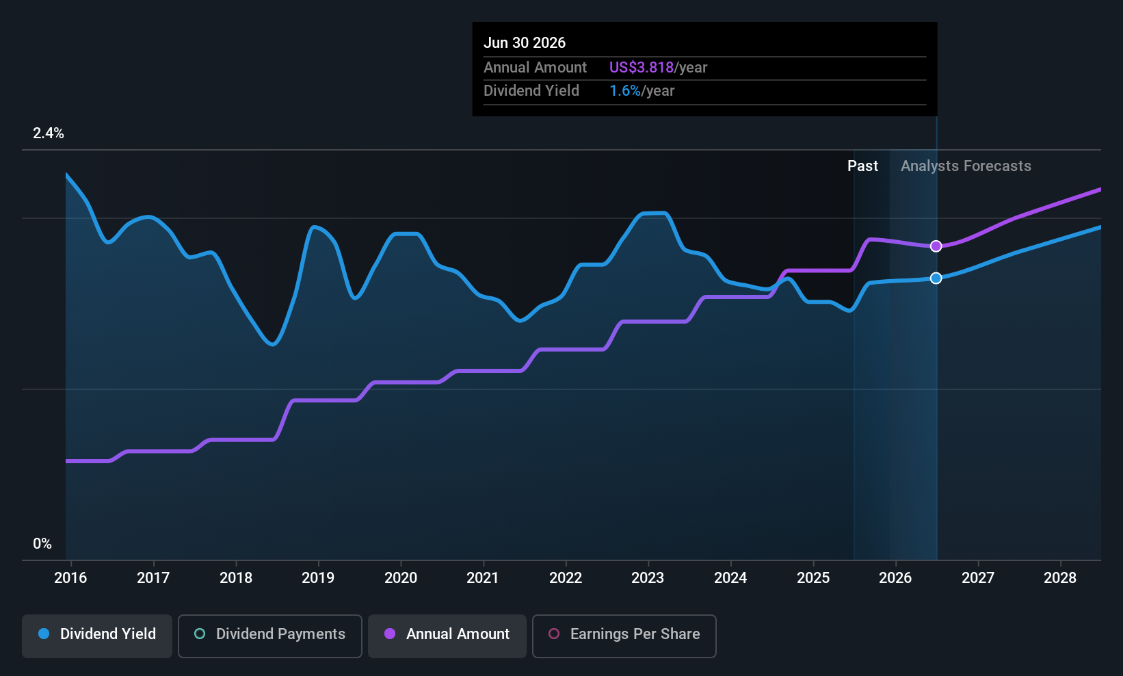1123x676 pixels.
Task: Click the 2017 x-axis label
Action: 153,578
